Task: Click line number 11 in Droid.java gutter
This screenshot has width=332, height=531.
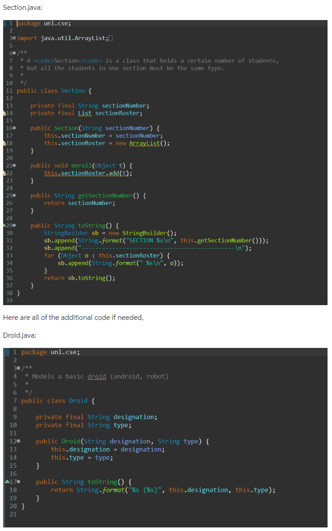Action: (x=13, y=433)
